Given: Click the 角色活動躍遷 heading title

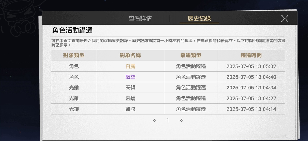Looking at the screenshot, I should click(72, 30).
